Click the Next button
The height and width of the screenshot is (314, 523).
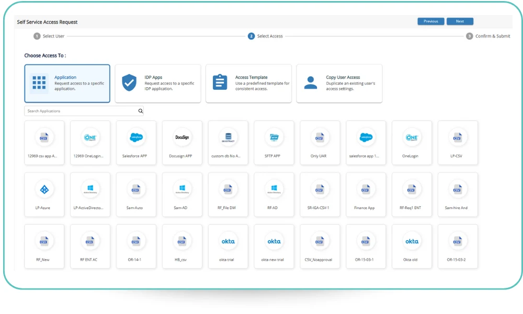[x=460, y=21]
